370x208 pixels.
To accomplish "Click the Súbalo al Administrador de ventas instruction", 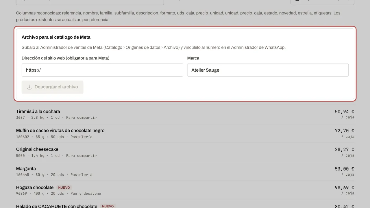I will click(x=153, y=47).
